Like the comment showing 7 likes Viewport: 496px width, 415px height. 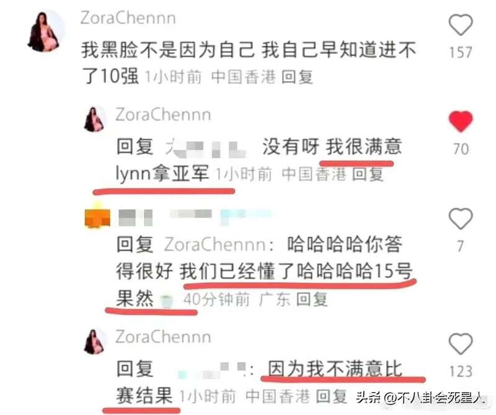pos(461,219)
